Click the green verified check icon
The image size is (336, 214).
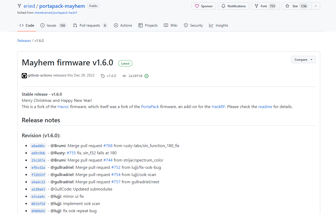147,76
